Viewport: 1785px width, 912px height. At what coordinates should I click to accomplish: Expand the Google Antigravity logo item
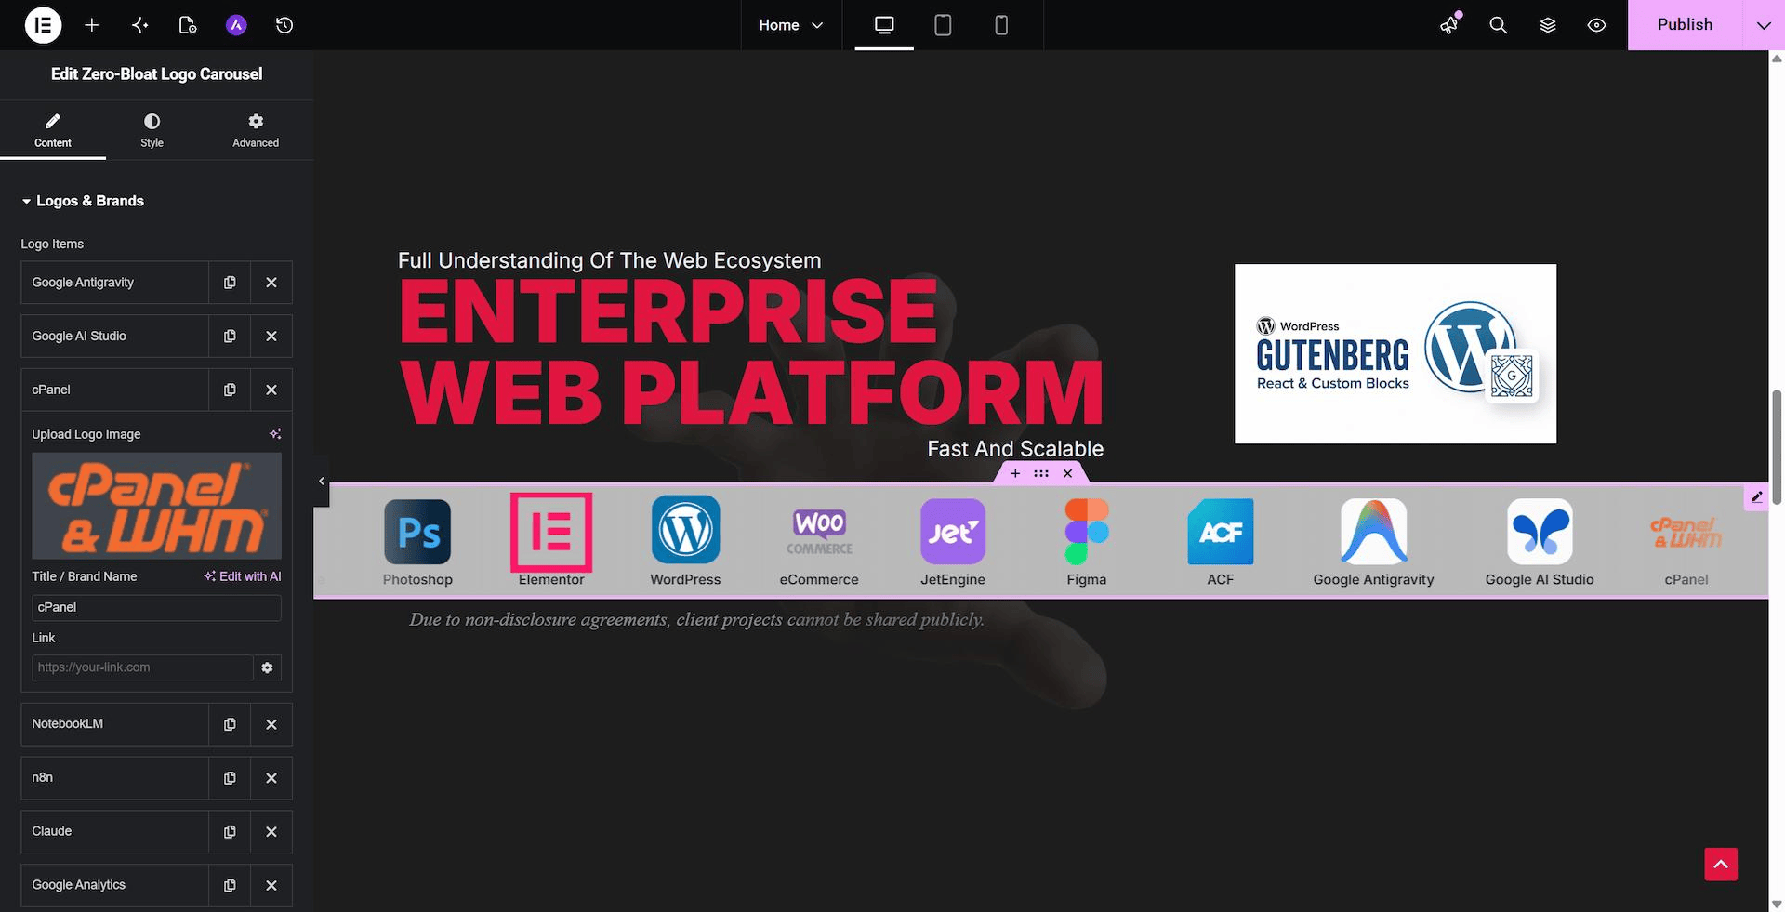[114, 283]
